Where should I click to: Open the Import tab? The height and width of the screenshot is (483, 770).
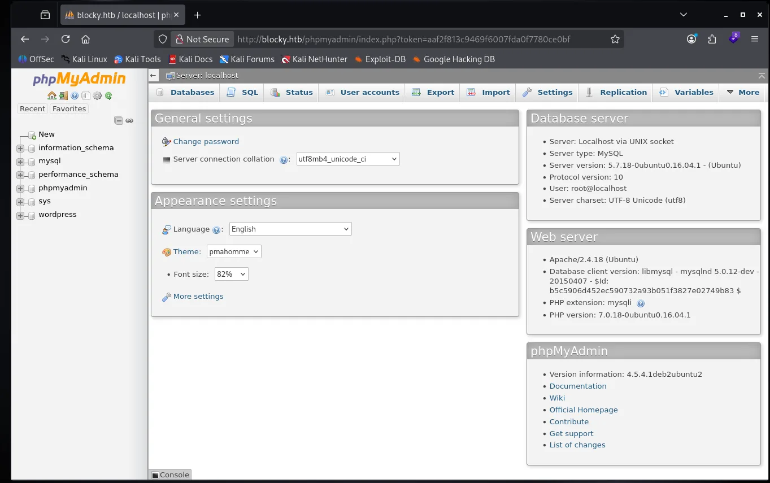pyautogui.click(x=489, y=92)
